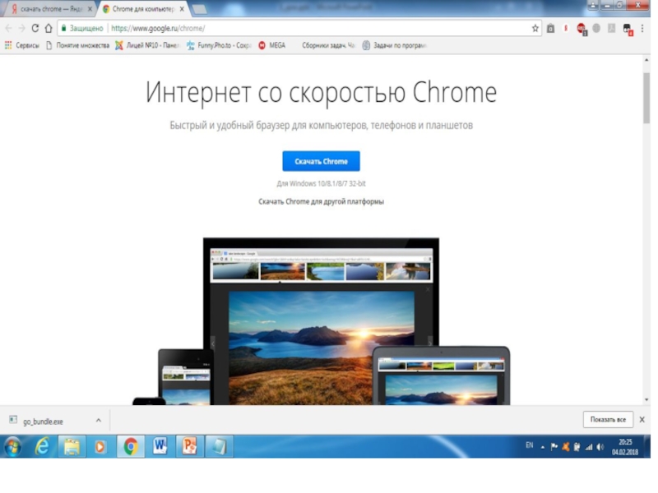This screenshot has width=658, height=493.
Task: Click the first extension icon after the star
Action: click(551, 28)
